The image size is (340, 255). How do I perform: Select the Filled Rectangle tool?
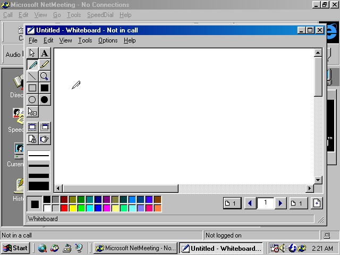click(45, 88)
